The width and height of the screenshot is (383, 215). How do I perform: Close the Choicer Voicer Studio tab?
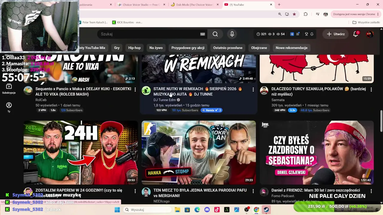point(164,4)
